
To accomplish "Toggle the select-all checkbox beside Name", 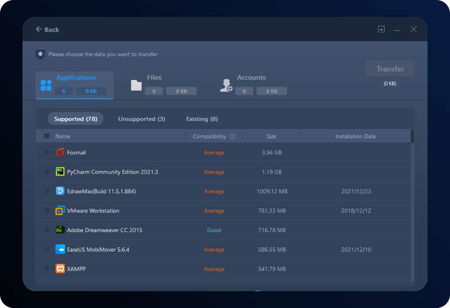I will point(47,136).
